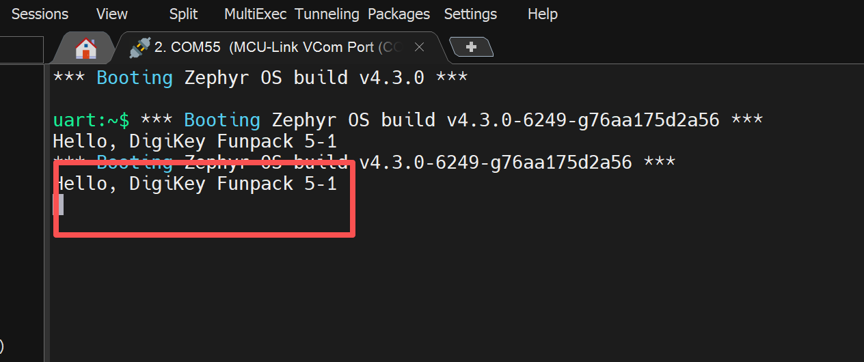Image resolution: width=864 pixels, height=362 pixels.
Task: Open the Split menu
Action: [183, 14]
